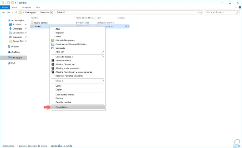Click the Archivo button
The height and width of the screenshot is (148, 242).
pos(5,7)
